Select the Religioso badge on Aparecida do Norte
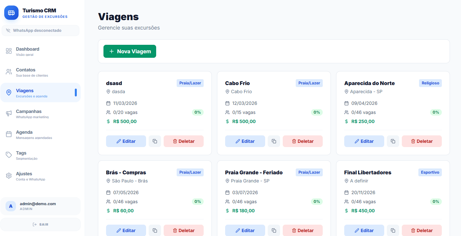Viewport: 461px width, 236px height. click(430, 83)
